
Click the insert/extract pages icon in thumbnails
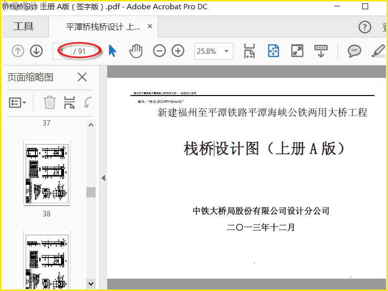click(69, 102)
